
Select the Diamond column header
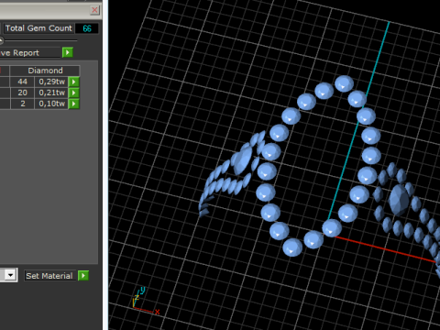coord(45,71)
